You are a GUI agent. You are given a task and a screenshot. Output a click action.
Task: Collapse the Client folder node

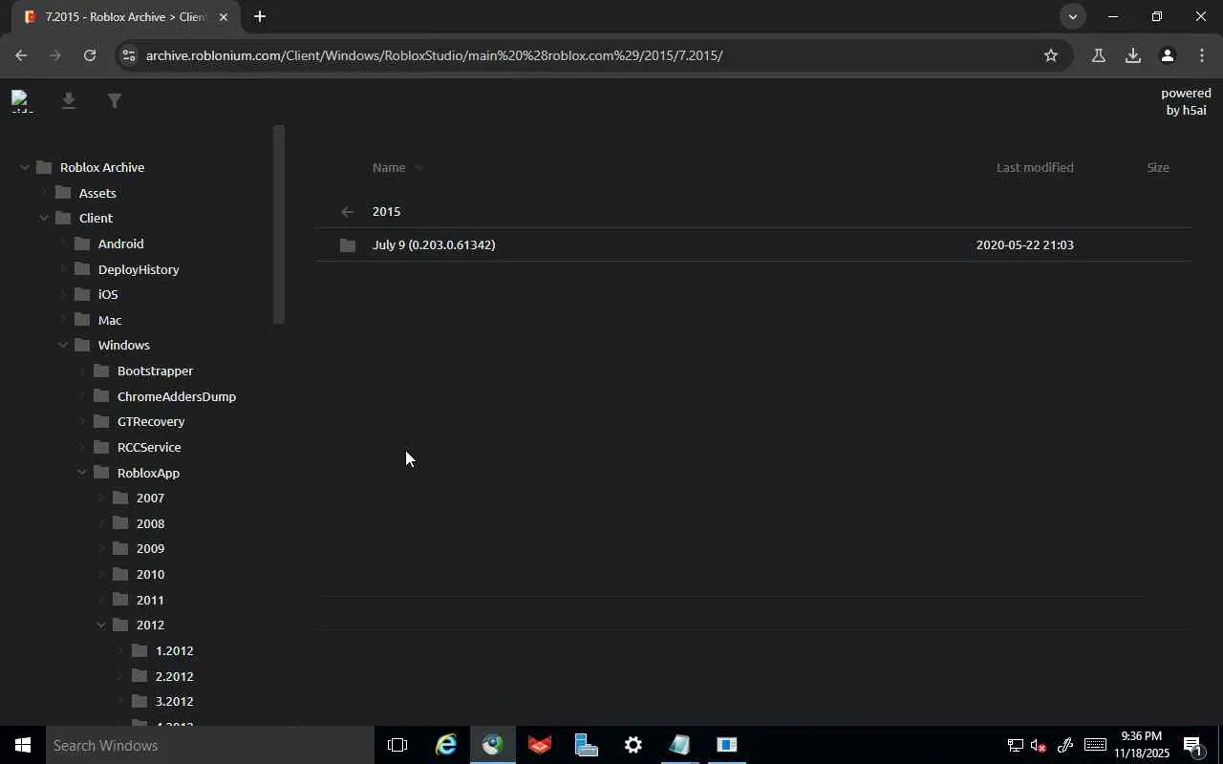point(43,219)
